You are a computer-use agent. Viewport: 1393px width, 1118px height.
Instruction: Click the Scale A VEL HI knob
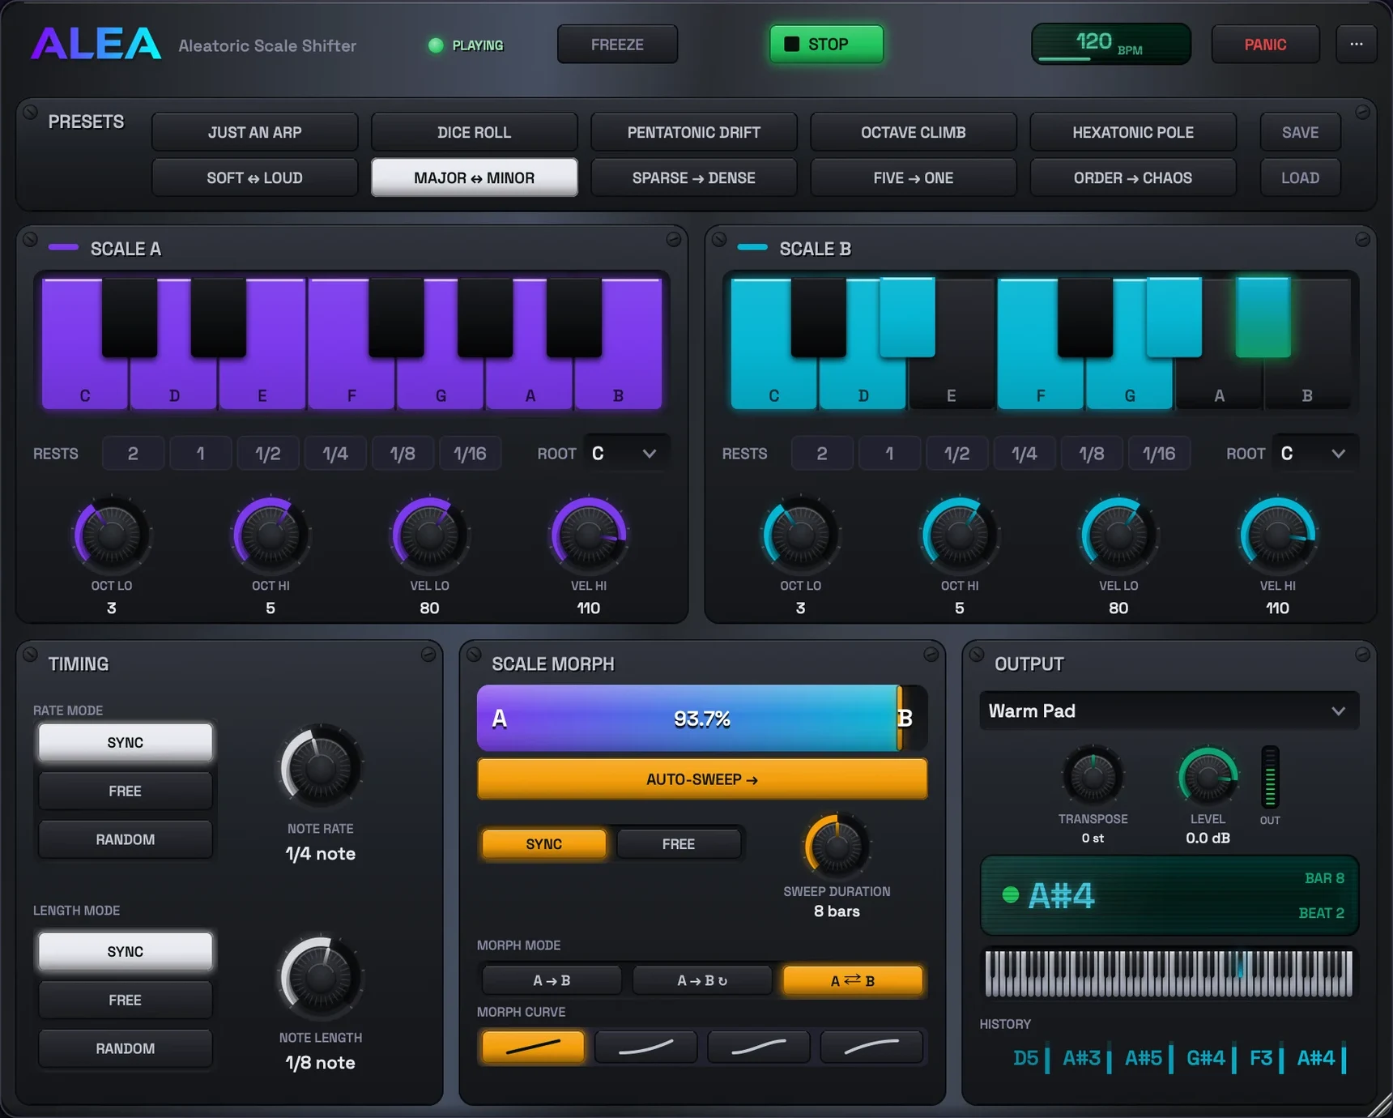click(x=589, y=534)
